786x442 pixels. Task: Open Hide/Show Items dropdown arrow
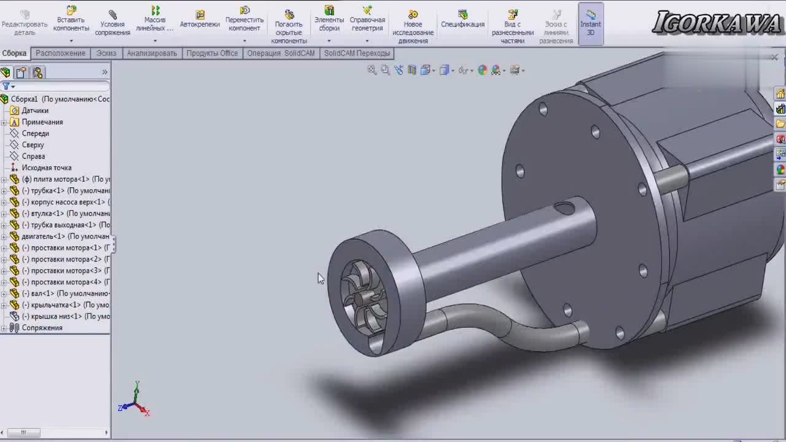click(472, 71)
